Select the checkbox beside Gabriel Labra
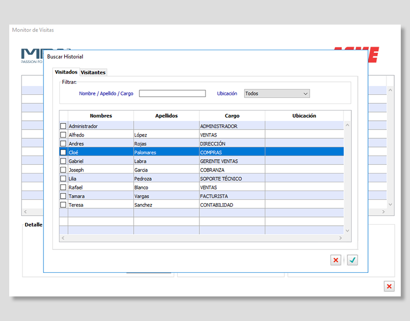 pyautogui.click(x=64, y=161)
